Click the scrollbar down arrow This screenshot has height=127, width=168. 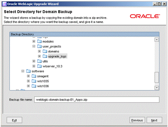pos(157,88)
